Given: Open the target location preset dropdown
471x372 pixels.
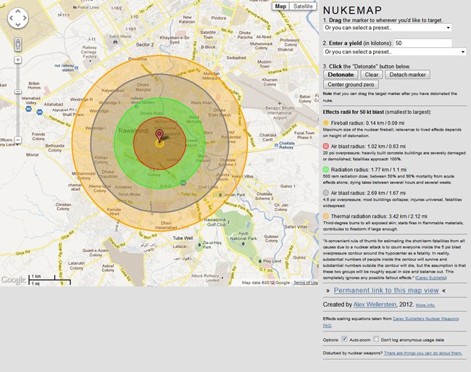Looking at the screenshot, I should (x=387, y=28).
